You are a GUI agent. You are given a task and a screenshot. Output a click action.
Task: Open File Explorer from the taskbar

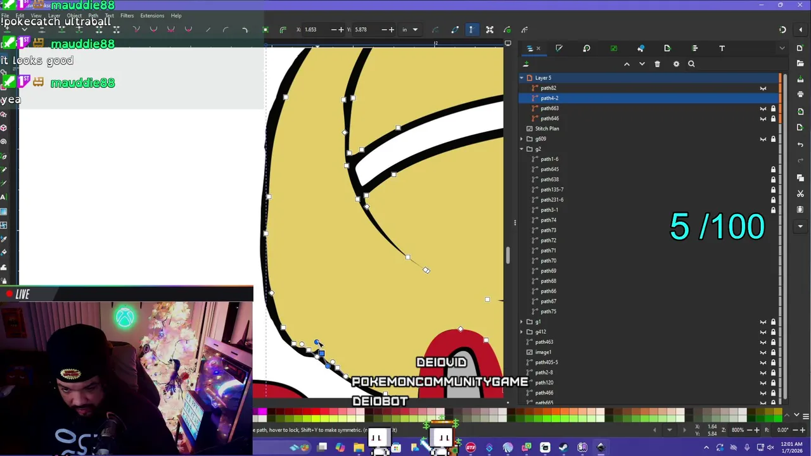tap(359, 448)
